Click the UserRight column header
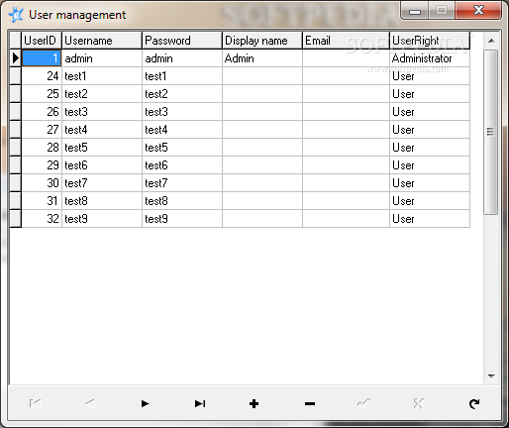The image size is (509, 428). [x=430, y=41]
